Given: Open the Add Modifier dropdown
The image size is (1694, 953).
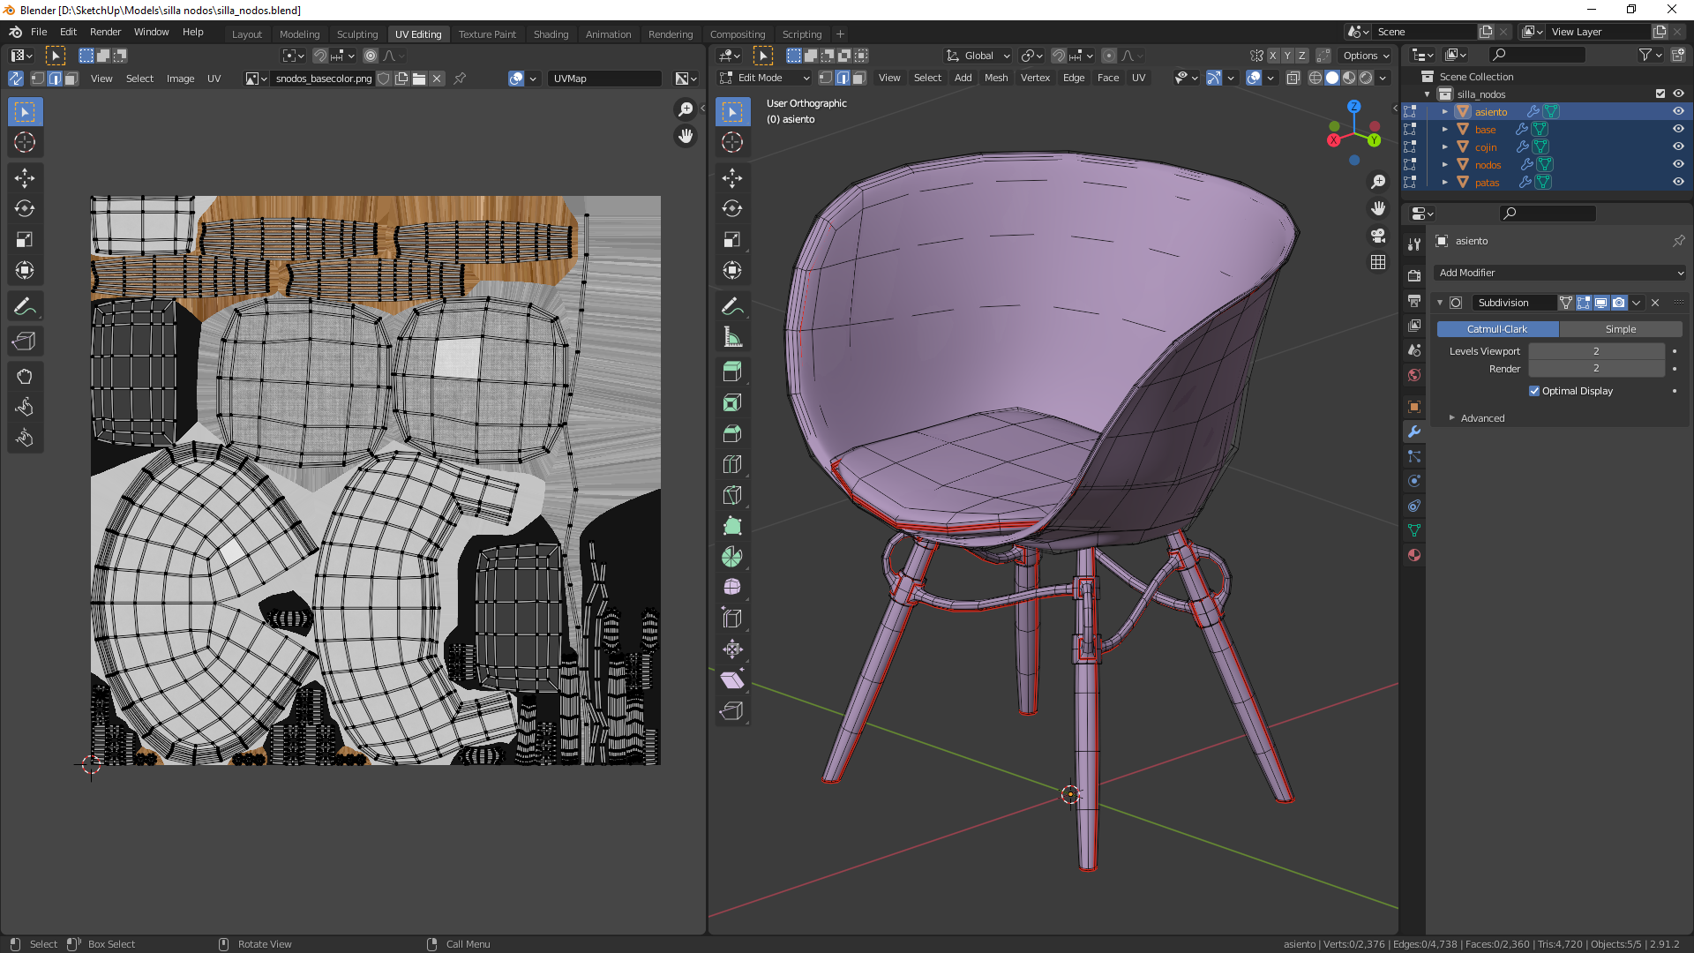Looking at the screenshot, I should pyautogui.click(x=1560, y=273).
